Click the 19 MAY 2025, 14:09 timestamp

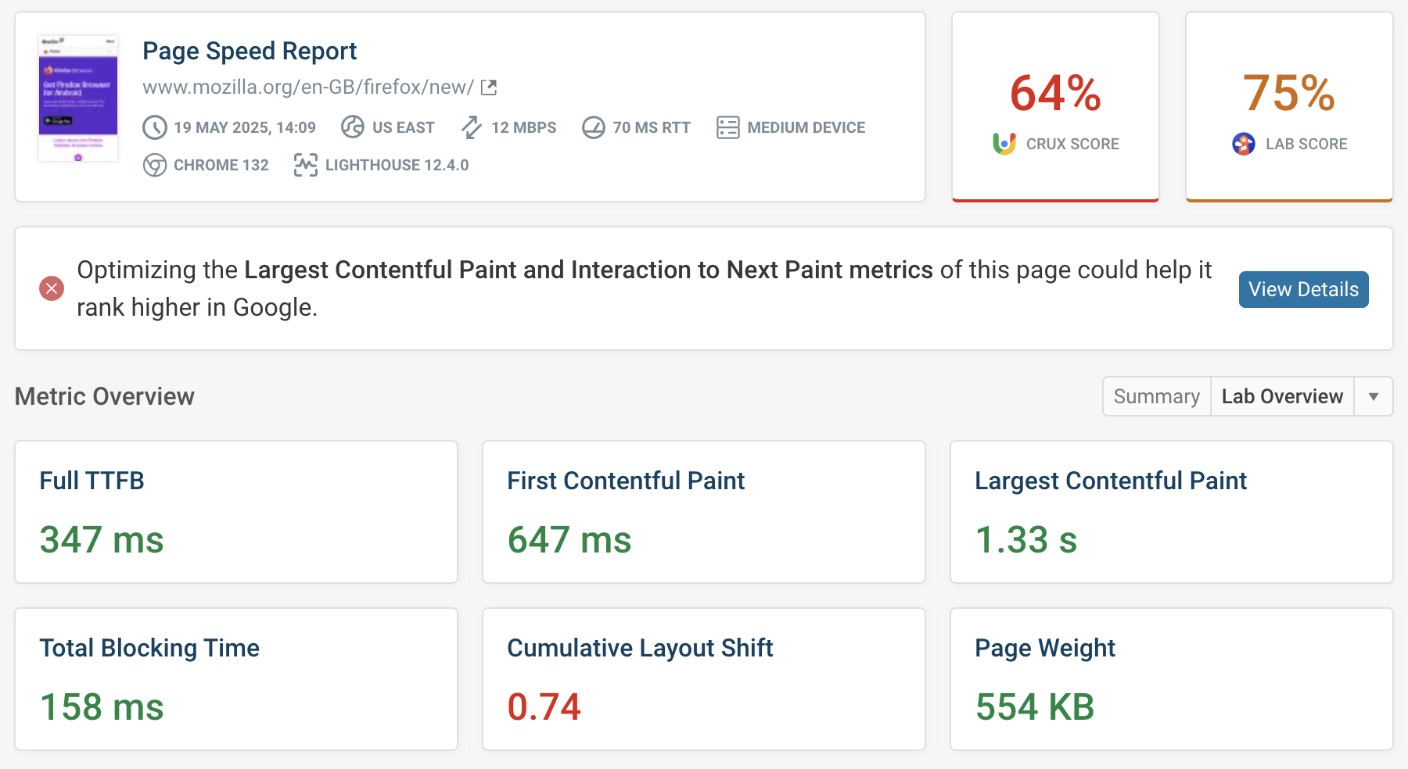[x=245, y=127]
